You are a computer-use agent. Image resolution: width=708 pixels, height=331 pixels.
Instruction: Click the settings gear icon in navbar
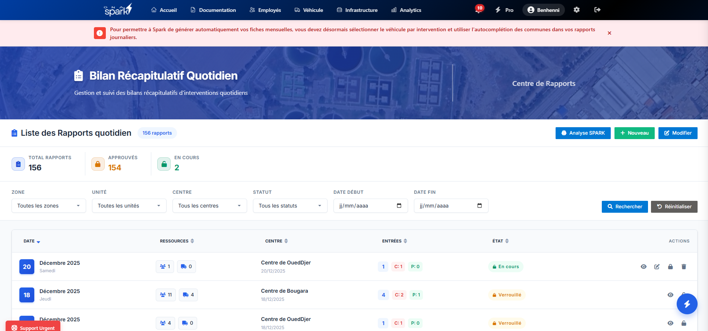click(x=576, y=10)
